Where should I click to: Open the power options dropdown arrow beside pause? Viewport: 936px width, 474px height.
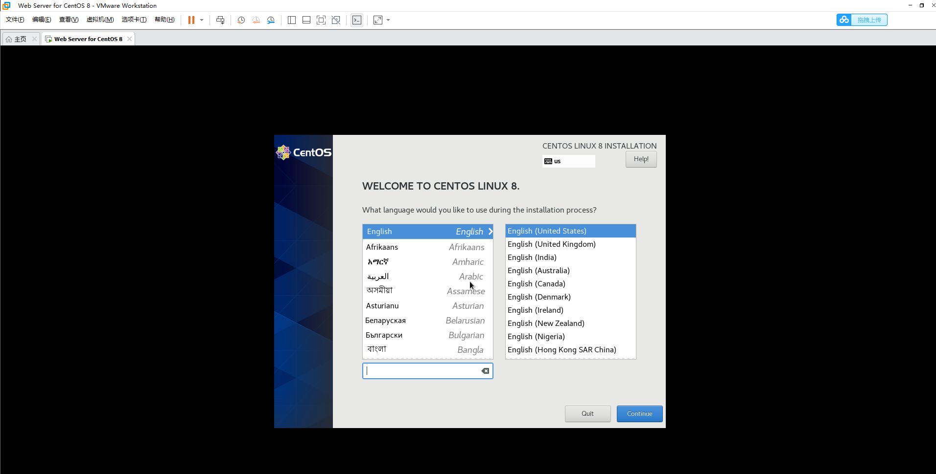click(x=202, y=20)
